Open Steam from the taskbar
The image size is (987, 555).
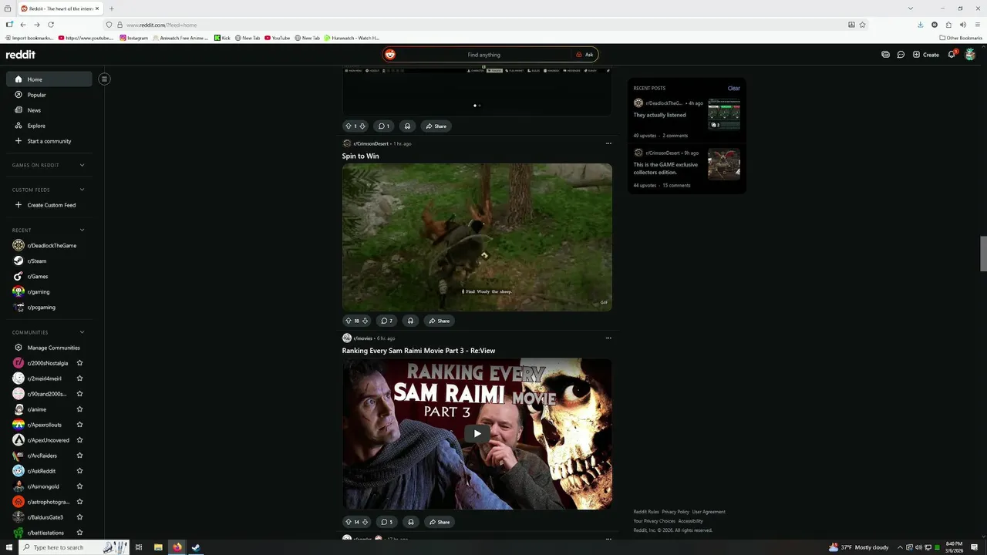point(196,547)
